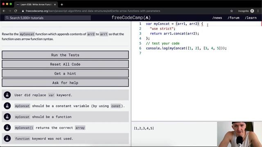Click Run the Tests button
The image size is (262, 147).
point(65,55)
